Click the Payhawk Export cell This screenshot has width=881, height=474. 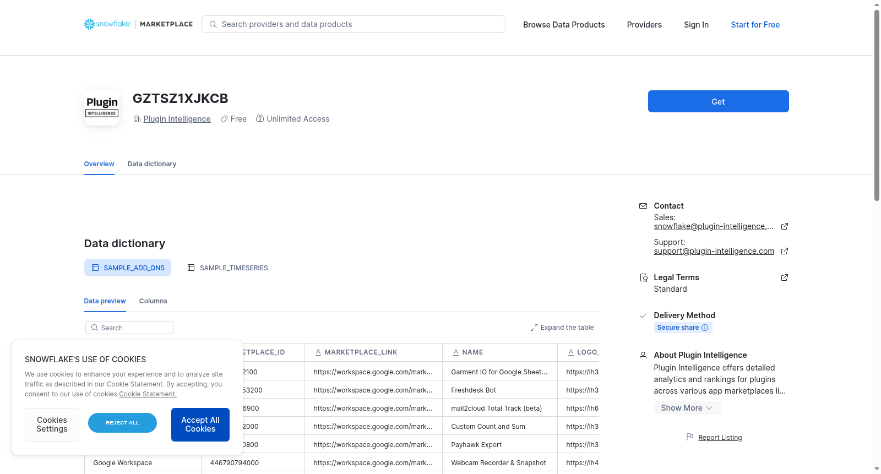coord(500,444)
